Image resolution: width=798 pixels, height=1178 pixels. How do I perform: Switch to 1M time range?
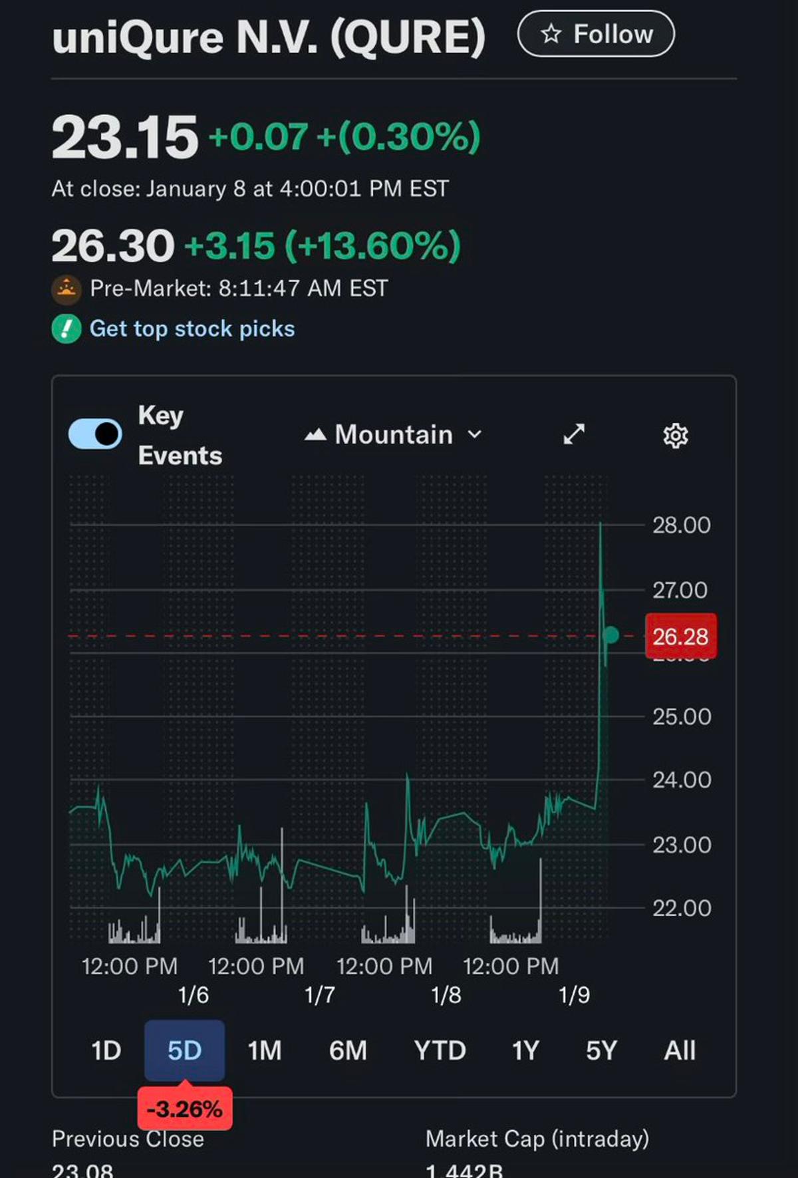coord(265,1051)
